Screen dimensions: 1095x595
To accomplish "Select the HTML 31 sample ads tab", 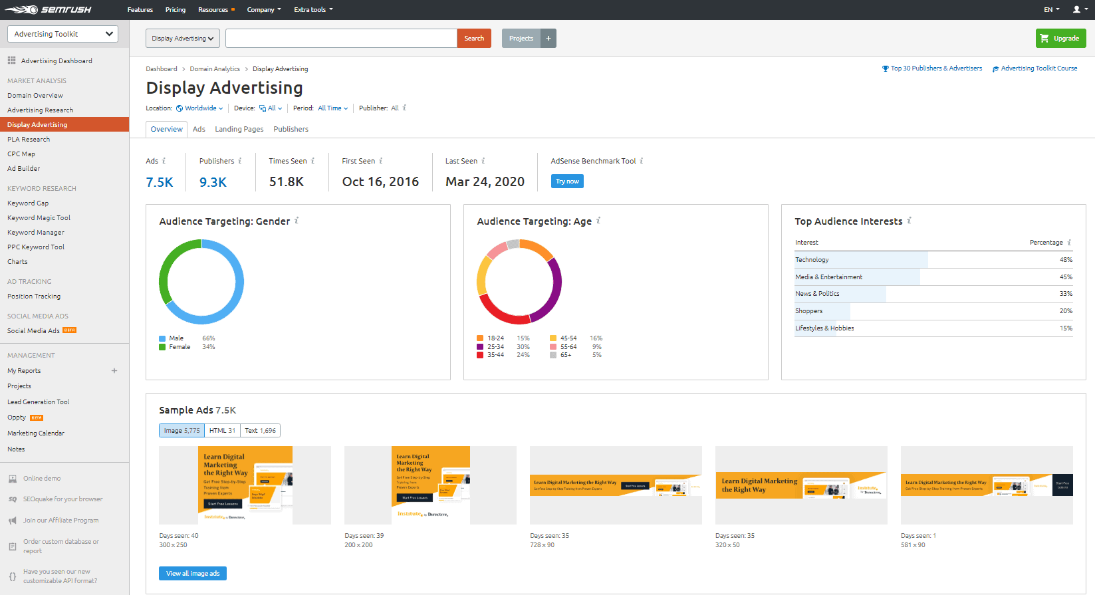I will coord(222,431).
